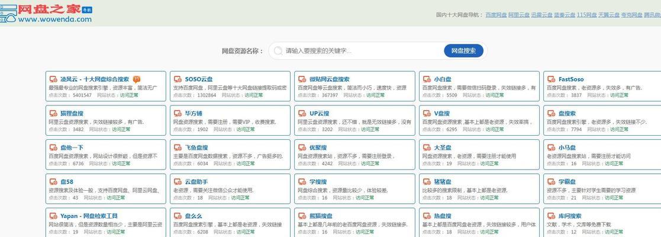Open the 库问搜索 title link
The width and height of the screenshot is (661, 237).
pyautogui.click(x=570, y=216)
